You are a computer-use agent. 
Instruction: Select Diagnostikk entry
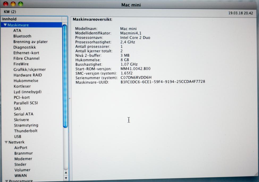pyautogui.click(x=25, y=47)
